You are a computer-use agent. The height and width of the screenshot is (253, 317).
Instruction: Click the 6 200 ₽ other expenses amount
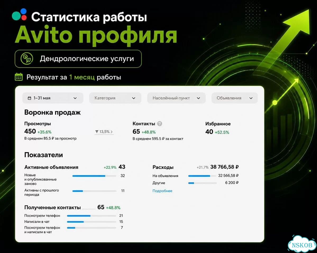(x=232, y=183)
